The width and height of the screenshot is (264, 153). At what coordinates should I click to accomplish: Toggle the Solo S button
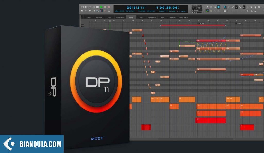tap(211, 11)
